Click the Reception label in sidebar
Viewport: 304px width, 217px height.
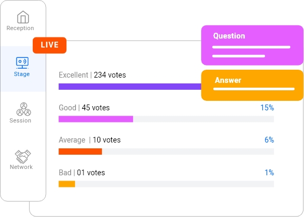pos(20,28)
